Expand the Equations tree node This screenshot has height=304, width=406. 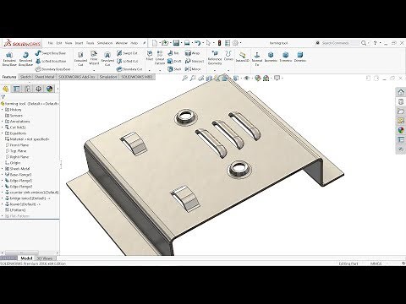(3, 133)
